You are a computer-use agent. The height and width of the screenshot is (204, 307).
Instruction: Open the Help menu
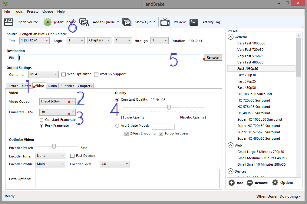[x=61, y=11]
